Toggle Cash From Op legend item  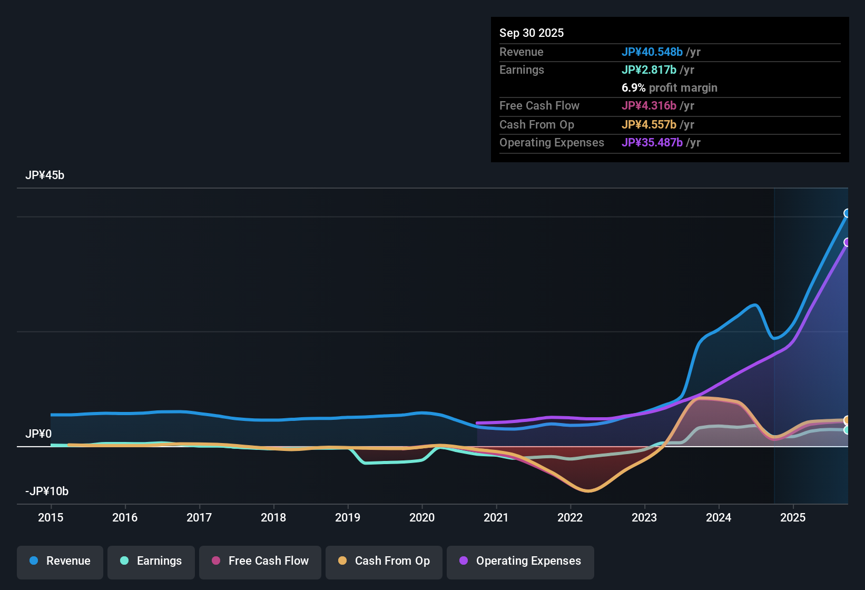coord(384,561)
